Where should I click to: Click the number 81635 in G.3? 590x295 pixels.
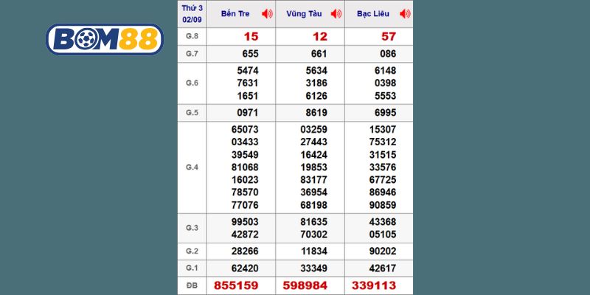click(x=314, y=222)
